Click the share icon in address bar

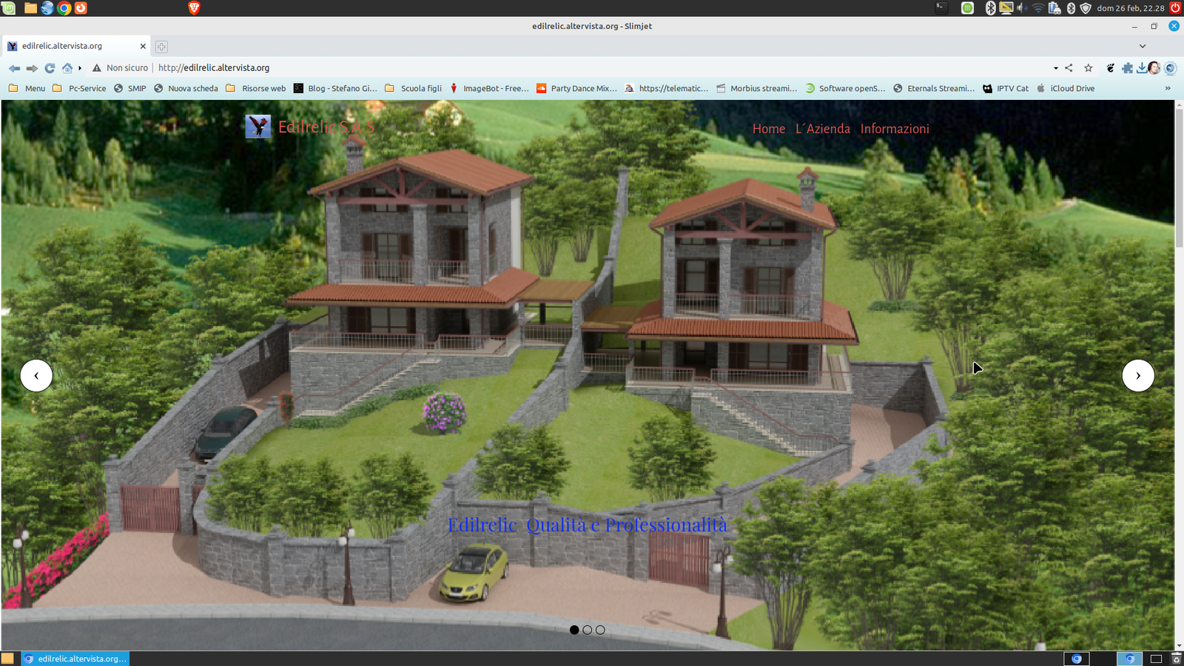[1069, 68]
